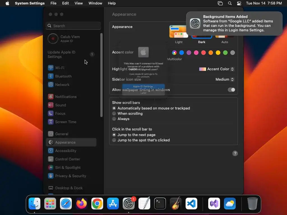Click the sidebar Search field
The image size is (287, 215).
[x=73, y=26]
